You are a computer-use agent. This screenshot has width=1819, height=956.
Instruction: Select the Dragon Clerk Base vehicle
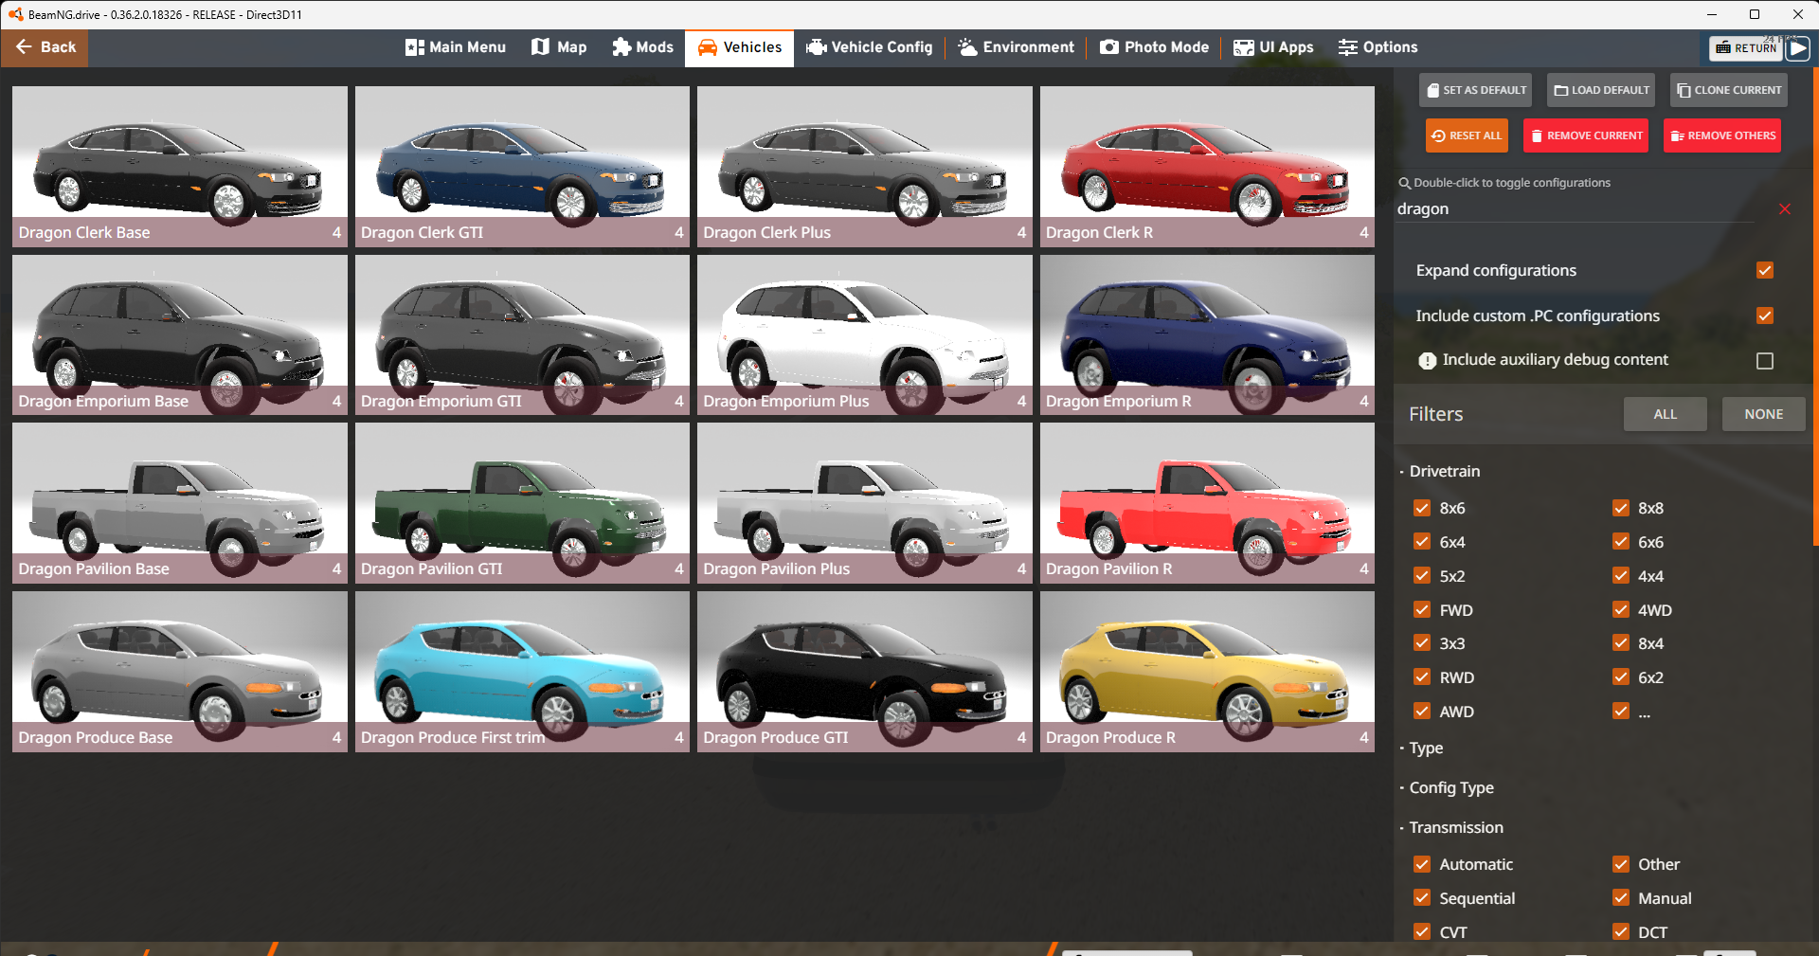click(x=180, y=167)
